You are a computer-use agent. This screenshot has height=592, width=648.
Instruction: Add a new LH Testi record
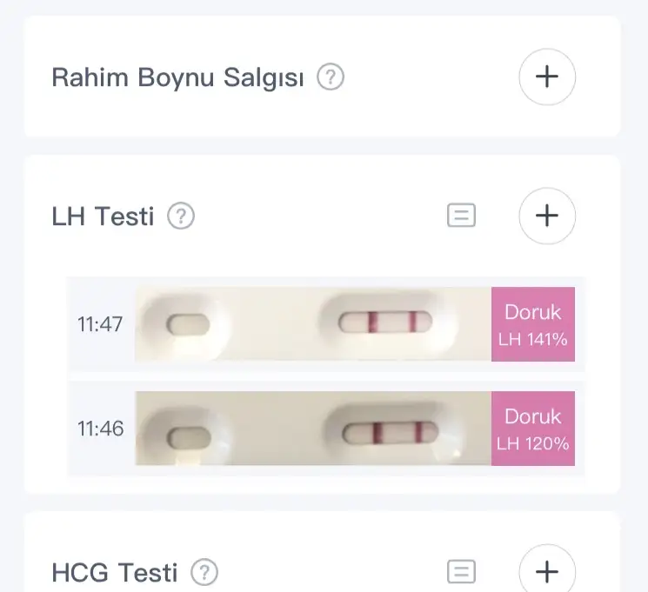(x=546, y=216)
